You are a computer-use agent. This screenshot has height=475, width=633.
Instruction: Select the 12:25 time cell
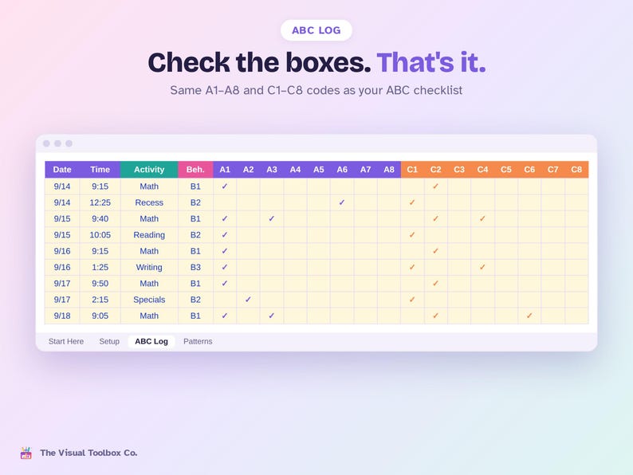[x=100, y=202]
